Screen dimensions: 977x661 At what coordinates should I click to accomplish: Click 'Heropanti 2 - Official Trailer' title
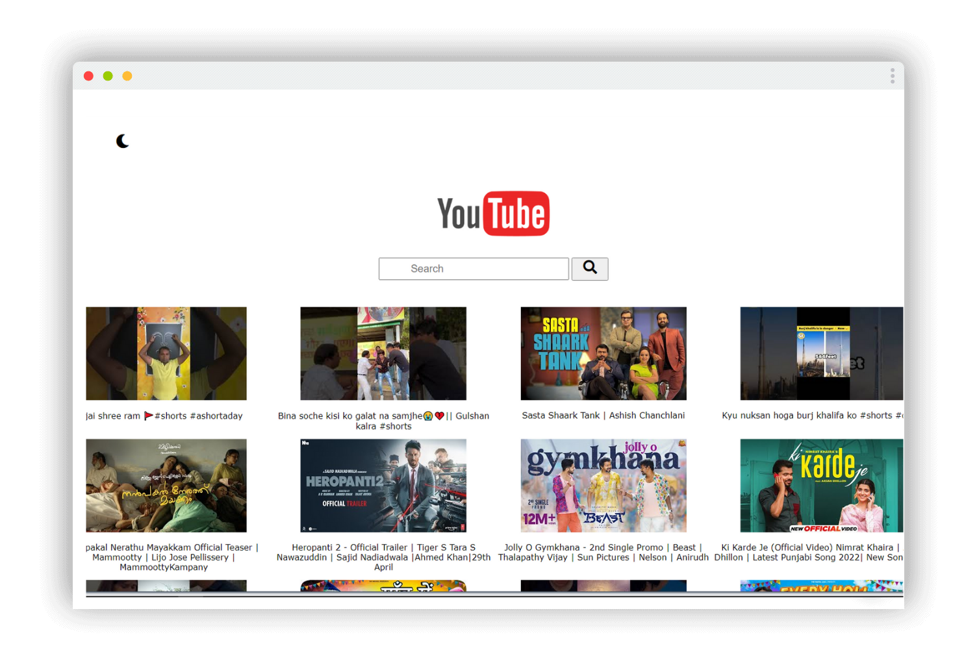click(383, 557)
